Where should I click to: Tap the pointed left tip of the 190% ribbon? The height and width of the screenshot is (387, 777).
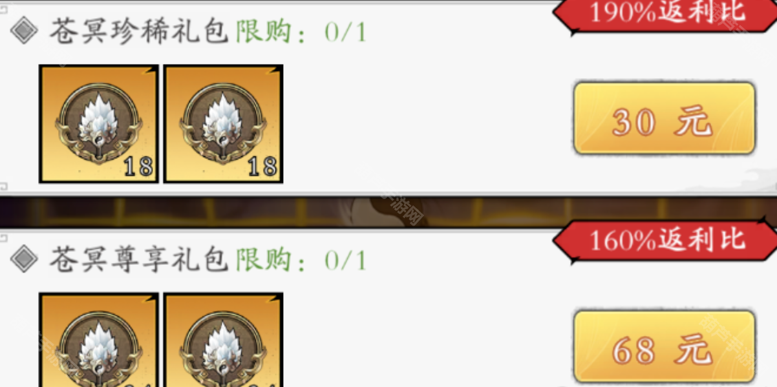coord(562,13)
